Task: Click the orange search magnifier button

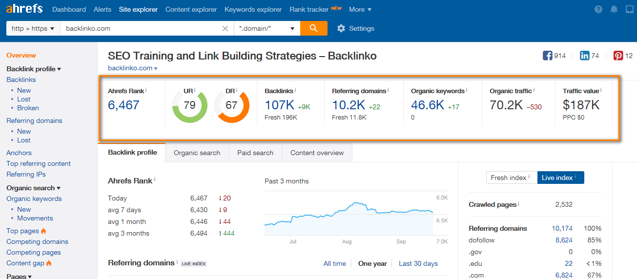Action: click(x=314, y=28)
